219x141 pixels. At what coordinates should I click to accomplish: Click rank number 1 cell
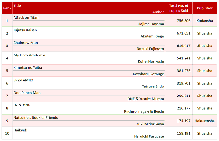pyautogui.click(x=7, y=21)
